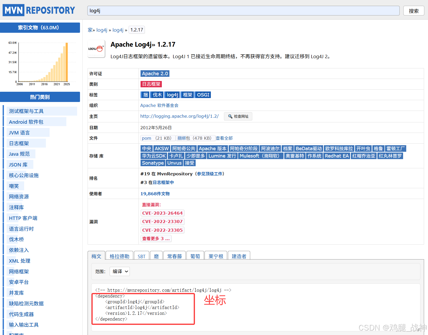Screen dimensions: 428x335
Task: Open the 日志框架 category tag
Action: pyautogui.click(x=151, y=84)
